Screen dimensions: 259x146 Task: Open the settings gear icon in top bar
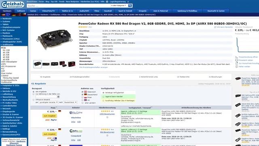pos(107,2)
